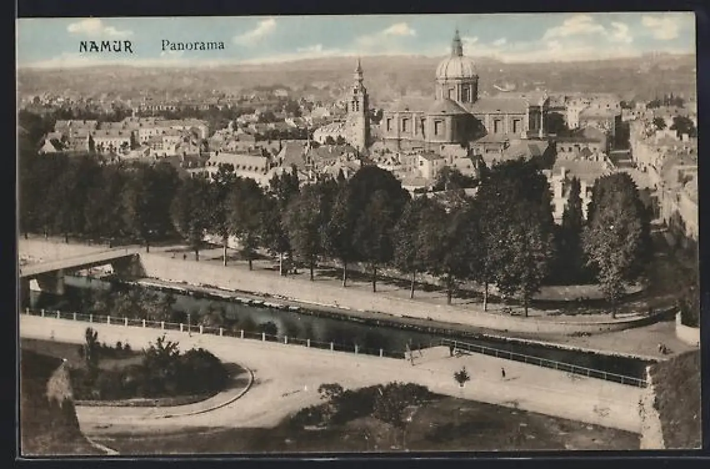Viewport: 710px width, 469px height.
Task: Click the metal railing right of the river
Action: click(x=544, y=361)
